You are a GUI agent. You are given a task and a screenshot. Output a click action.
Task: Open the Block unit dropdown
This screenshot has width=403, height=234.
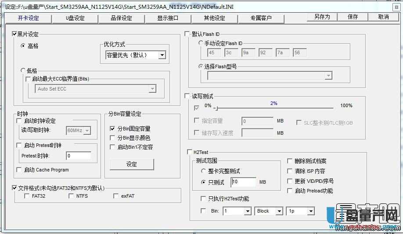[x=279, y=211]
